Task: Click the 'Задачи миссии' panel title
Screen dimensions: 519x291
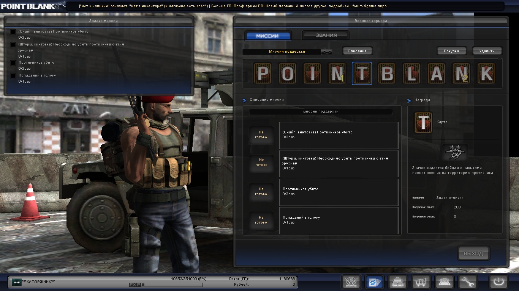Action: pos(103,21)
